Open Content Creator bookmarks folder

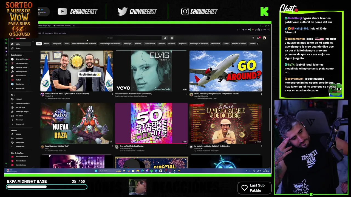click(x=60, y=33)
